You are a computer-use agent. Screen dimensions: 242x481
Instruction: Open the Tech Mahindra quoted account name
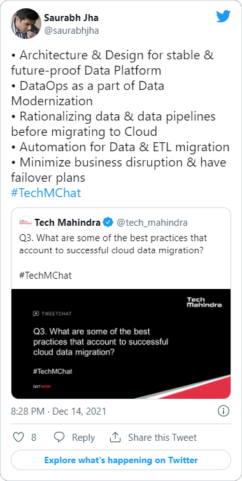[x=68, y=223]
